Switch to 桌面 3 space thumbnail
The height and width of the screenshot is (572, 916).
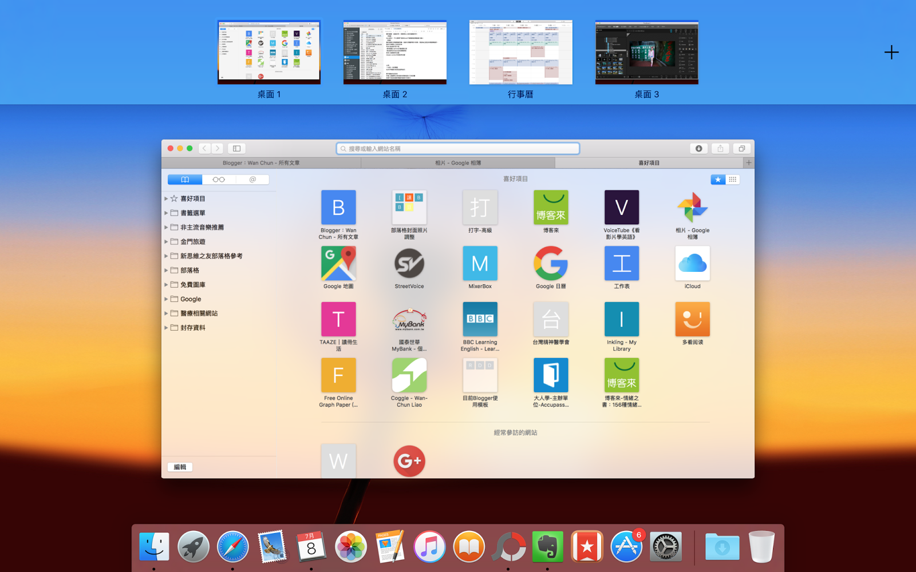coord(647,53)
